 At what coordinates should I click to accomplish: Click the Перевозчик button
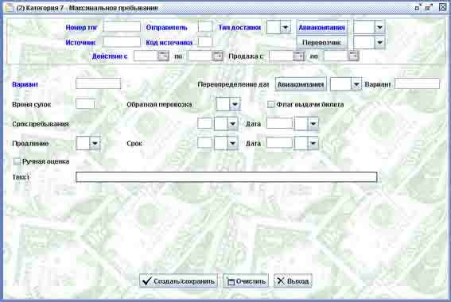point(321,42)
